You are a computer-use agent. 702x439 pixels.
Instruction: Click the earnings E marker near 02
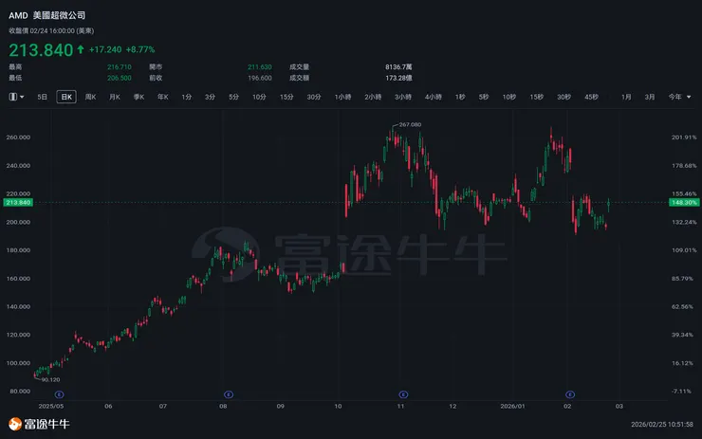(570, 394)
